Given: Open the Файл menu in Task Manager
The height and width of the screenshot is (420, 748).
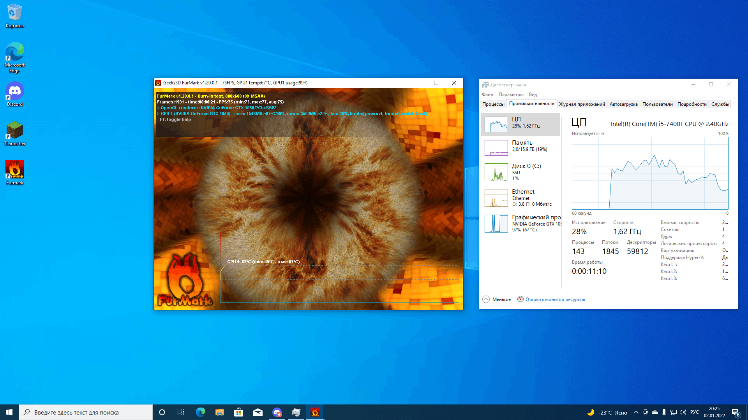Looking at the screenshot, I should 487,94.
